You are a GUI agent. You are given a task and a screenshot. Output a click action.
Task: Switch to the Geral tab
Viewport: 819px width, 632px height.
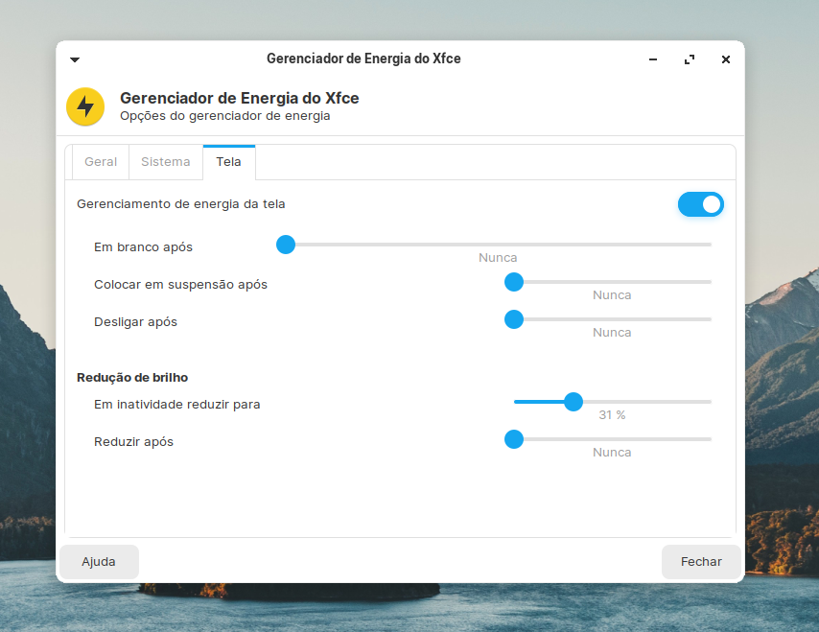101,162
